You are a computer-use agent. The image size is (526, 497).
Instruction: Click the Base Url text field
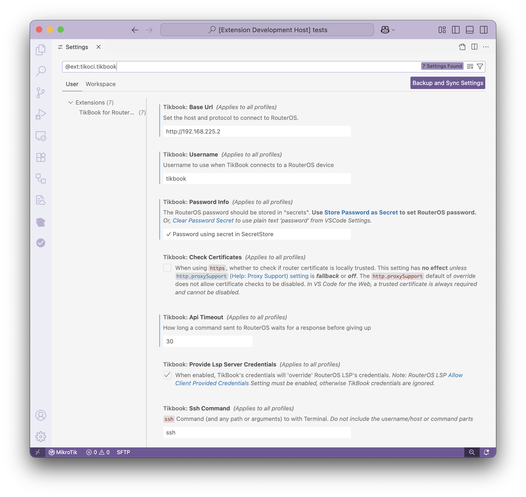[257, 131]
